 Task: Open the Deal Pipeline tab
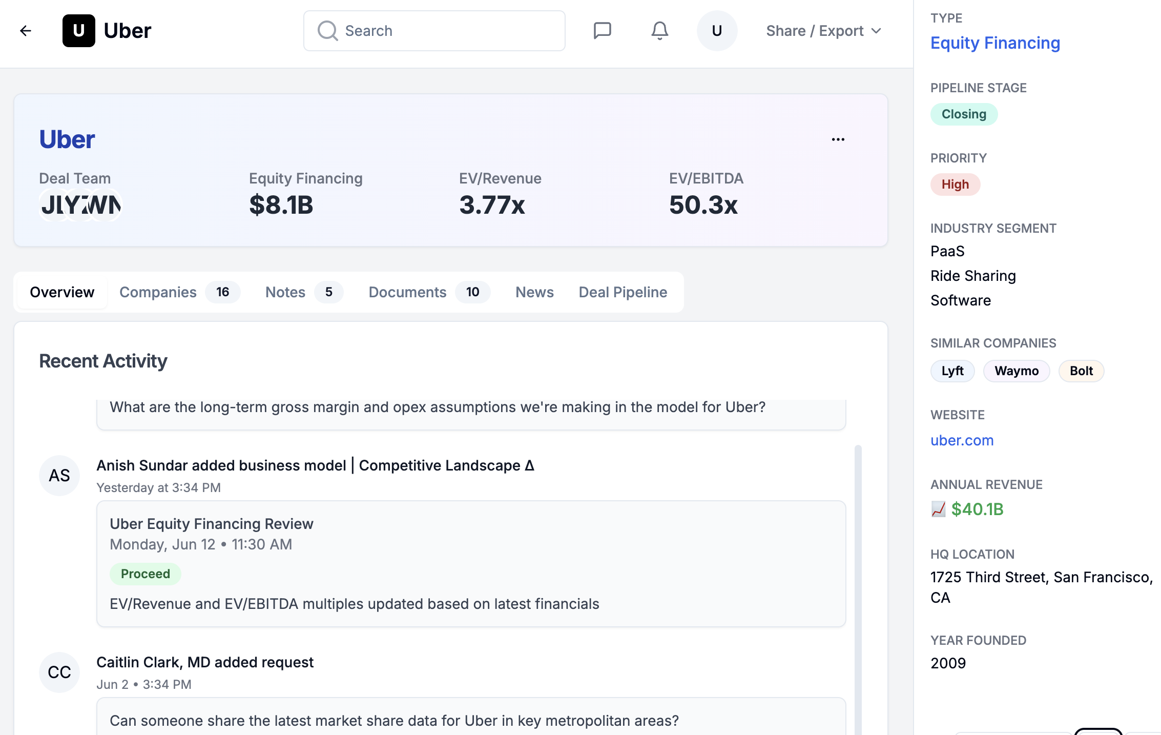click(623, 292)
